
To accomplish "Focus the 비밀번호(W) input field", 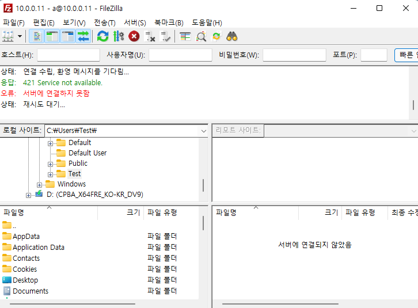I will point(294,55).
